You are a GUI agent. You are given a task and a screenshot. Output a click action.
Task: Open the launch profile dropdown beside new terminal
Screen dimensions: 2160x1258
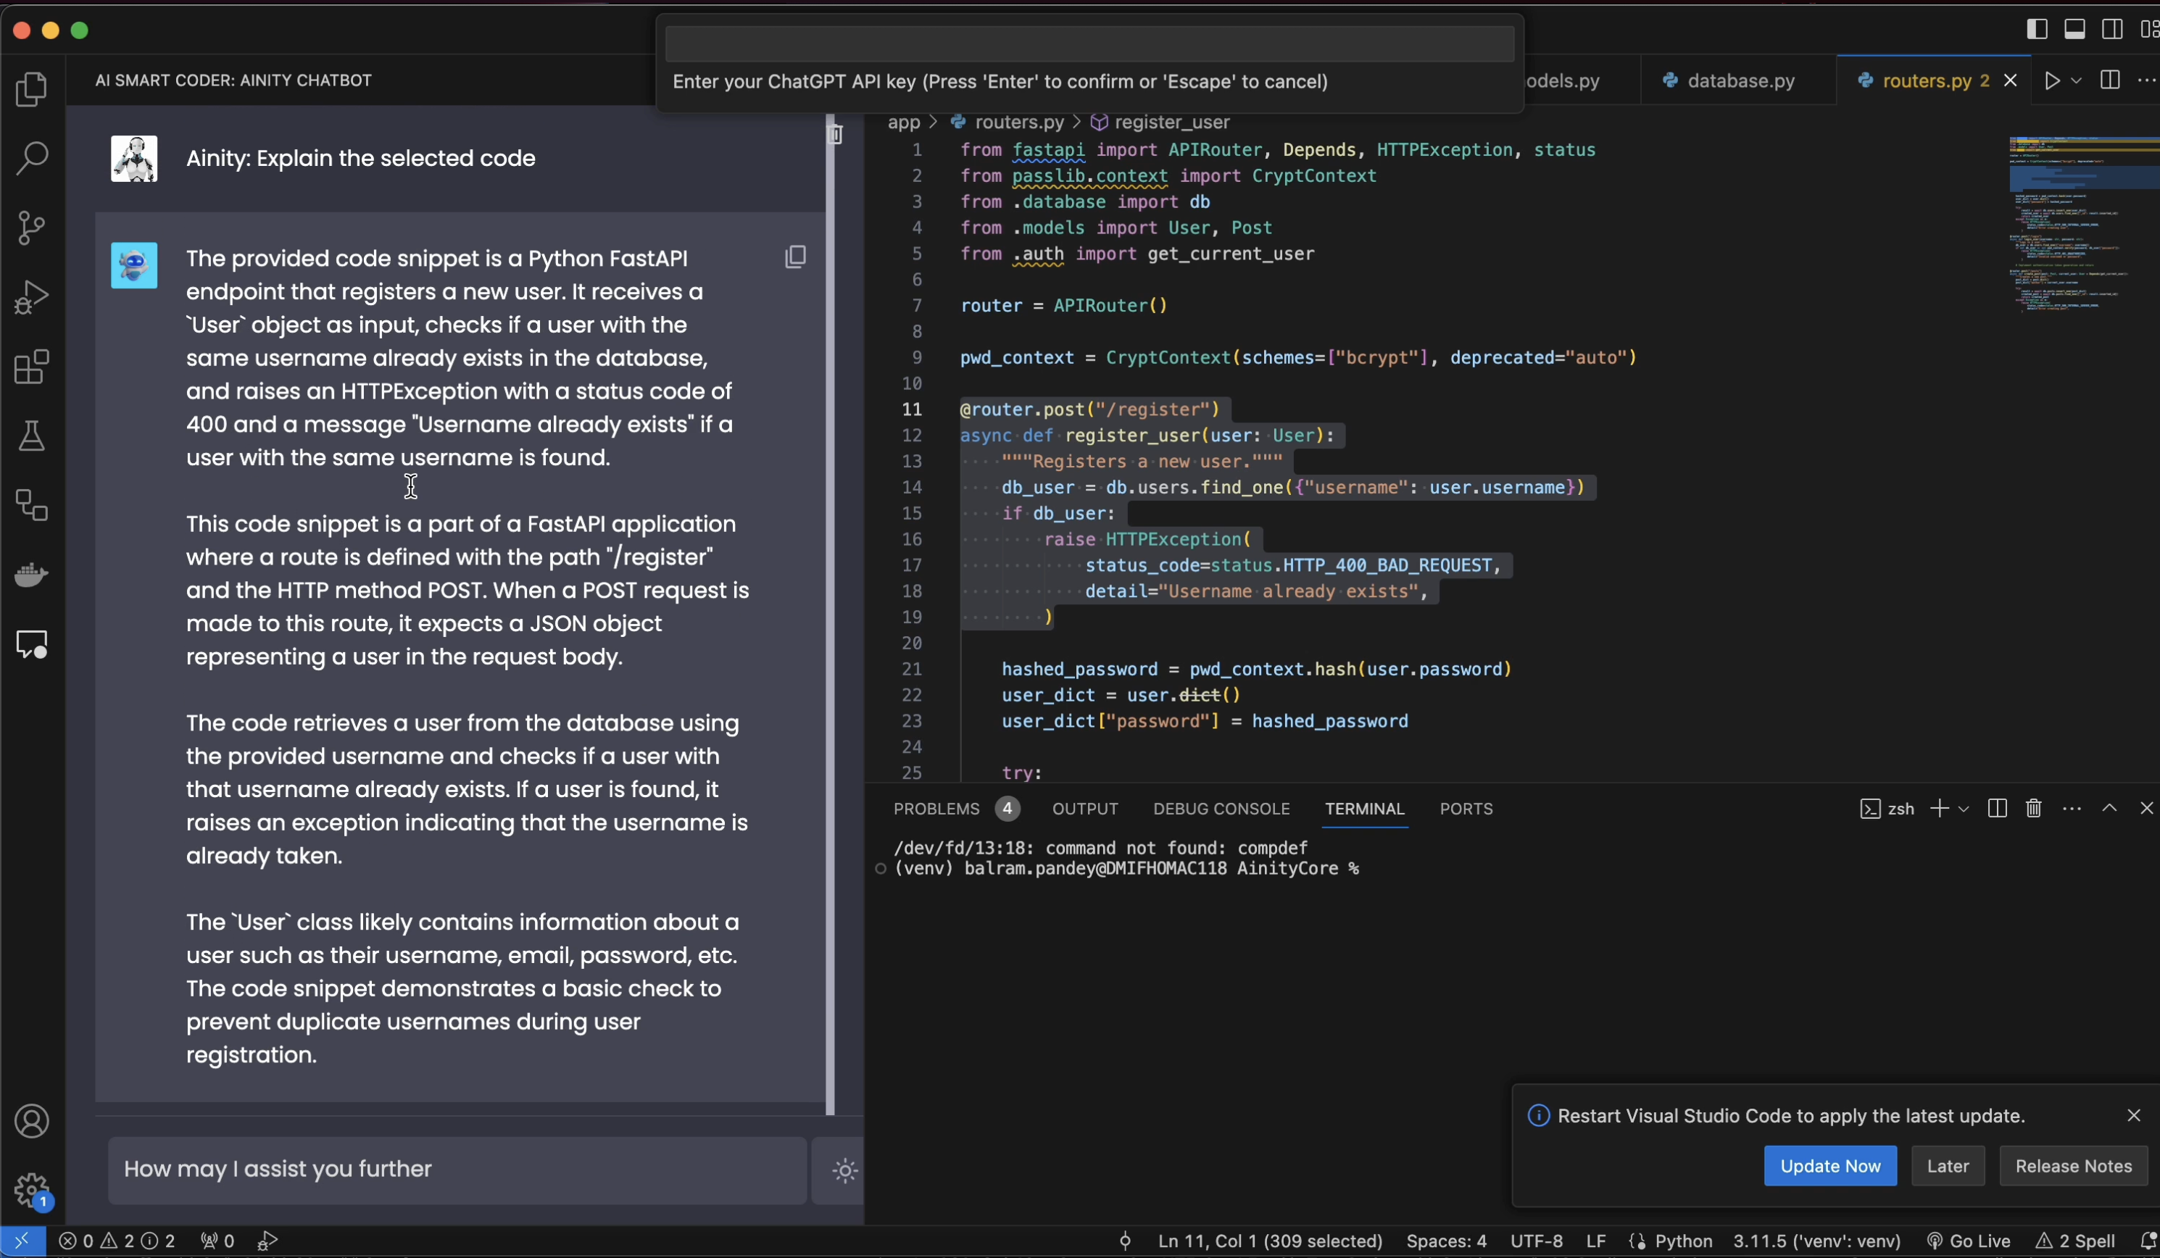1964,809
